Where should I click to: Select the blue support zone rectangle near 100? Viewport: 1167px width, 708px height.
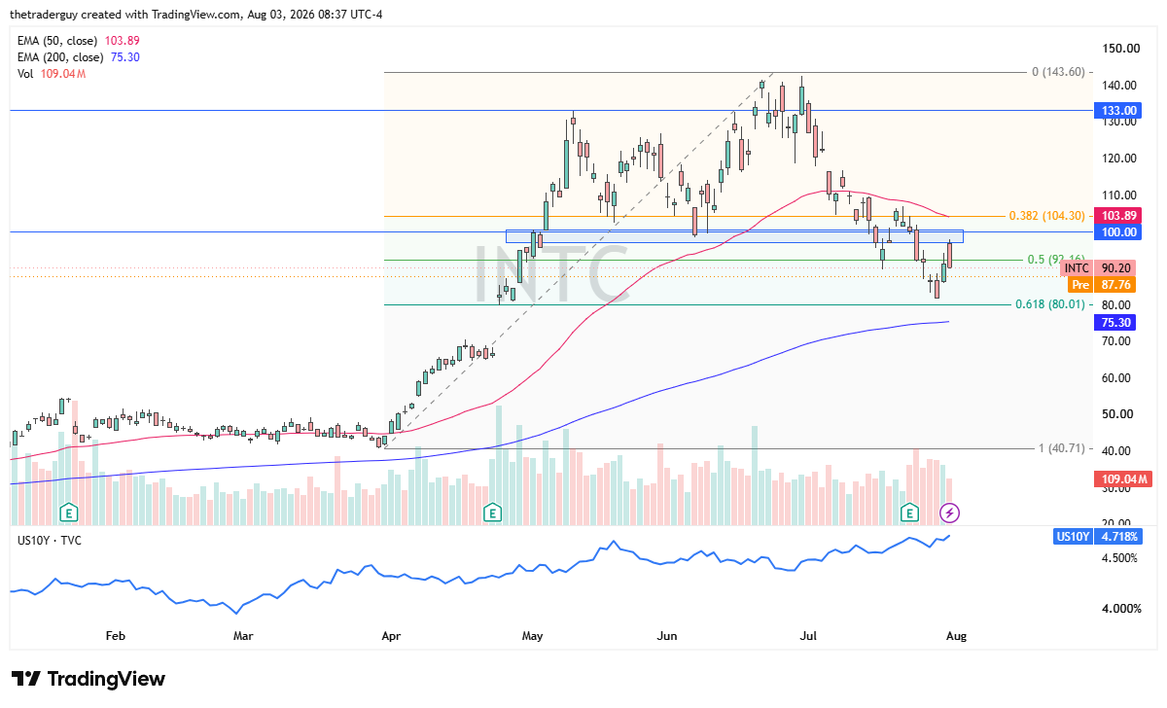pyautogui.click(x=734, y=235)
